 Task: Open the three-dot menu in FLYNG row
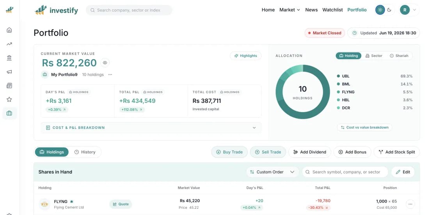point(410,204)
